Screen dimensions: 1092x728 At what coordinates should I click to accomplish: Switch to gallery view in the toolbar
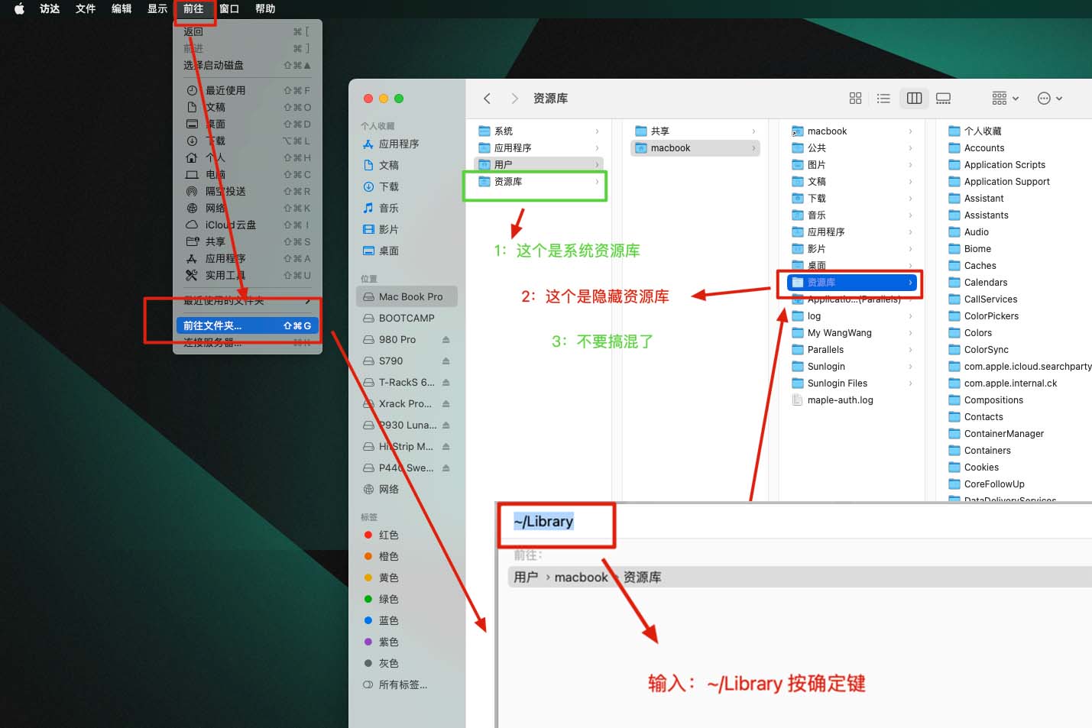tap(943, 98)
